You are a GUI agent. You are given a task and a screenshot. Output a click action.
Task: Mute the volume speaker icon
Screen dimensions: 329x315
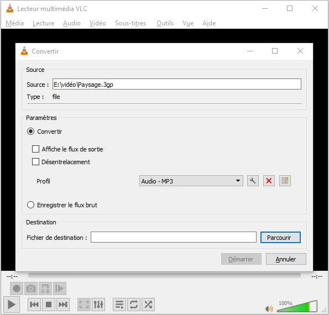269,308
